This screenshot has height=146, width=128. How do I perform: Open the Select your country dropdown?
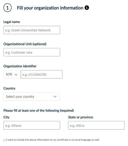pyautogui.click(x=32, y=97)
